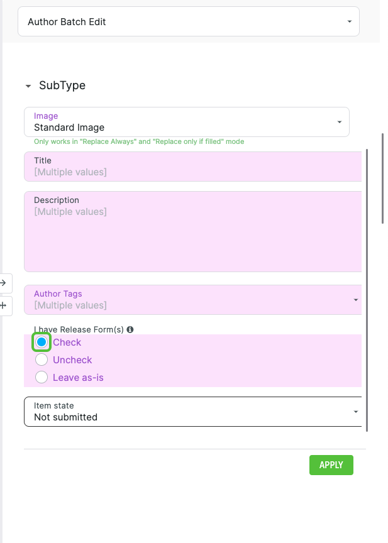Select the Check radio button

tap(42, 343)
